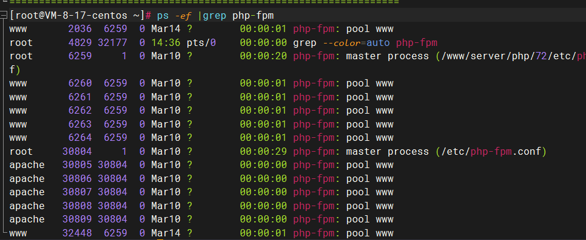Screen dimensions: 586x240
Task: Select PID 6264 in the process list
Action: [x=80, y=138]
